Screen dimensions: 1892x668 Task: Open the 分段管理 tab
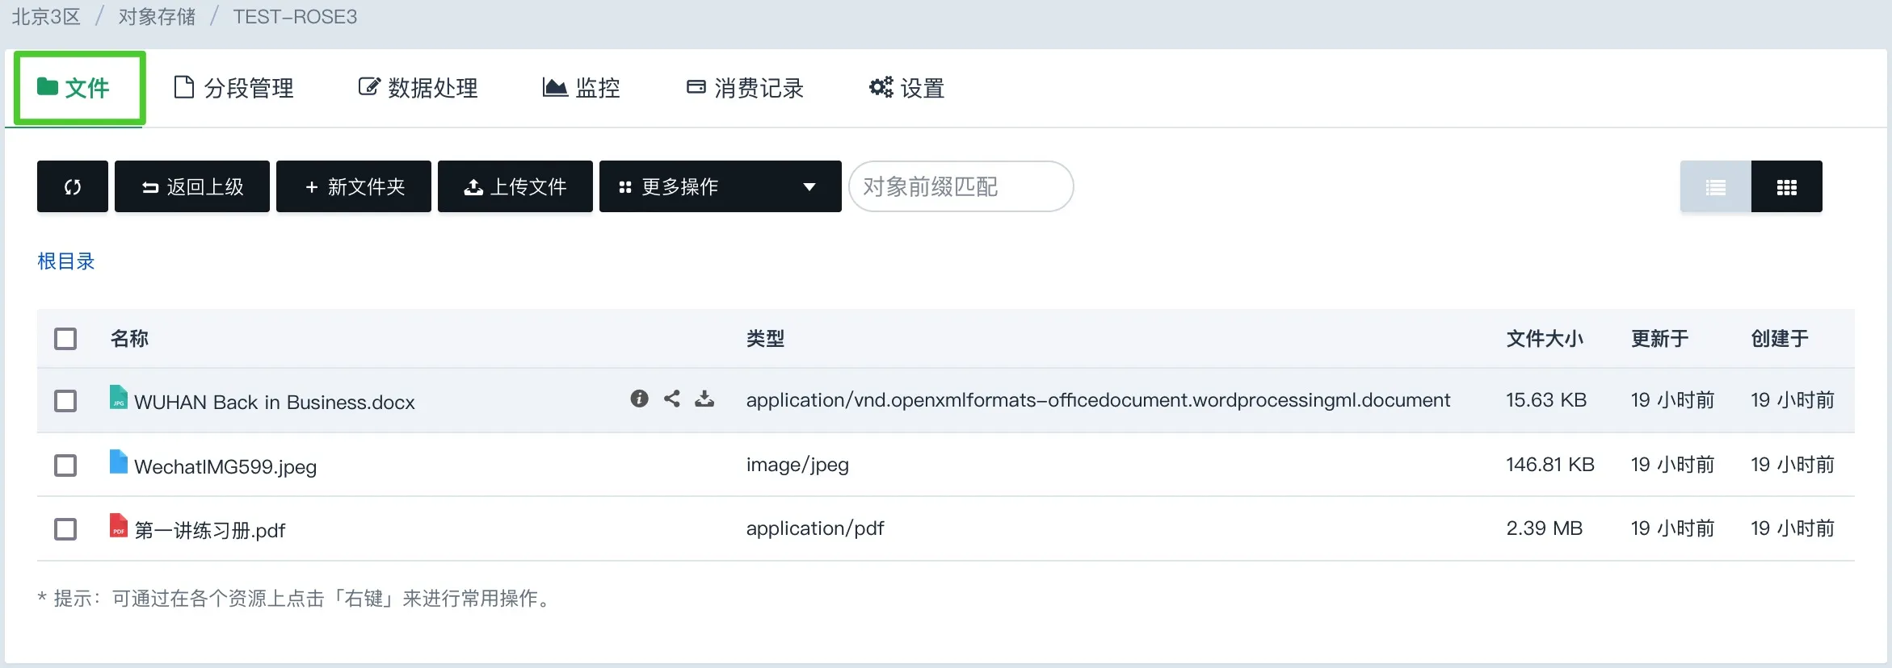[x=234, y=88]
